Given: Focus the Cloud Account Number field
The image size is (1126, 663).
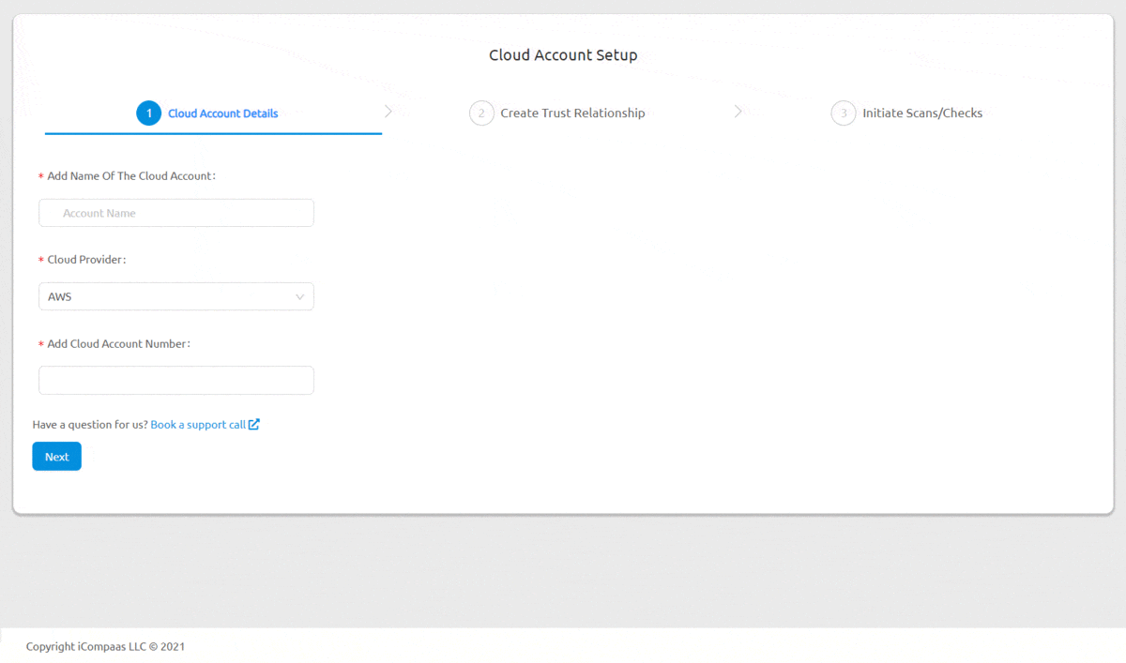Looking at the screenshot, I should click(x=175, y=380).
